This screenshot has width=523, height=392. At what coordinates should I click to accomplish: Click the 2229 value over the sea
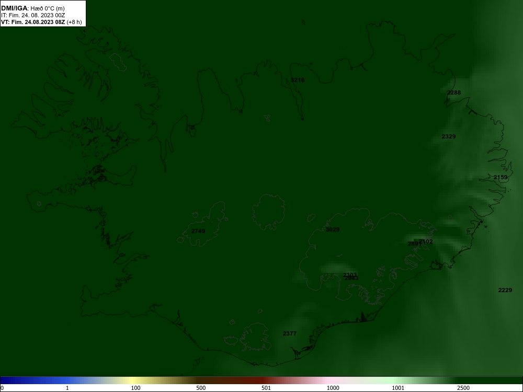click(x=505, y=290)
